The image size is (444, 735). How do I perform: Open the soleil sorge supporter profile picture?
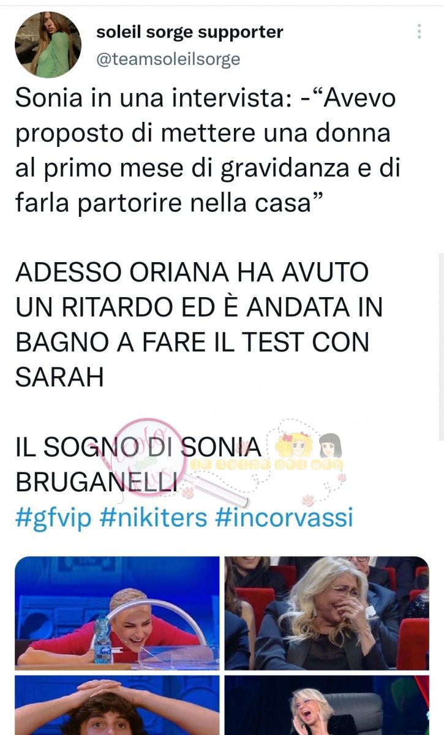[x=48, y=45]
